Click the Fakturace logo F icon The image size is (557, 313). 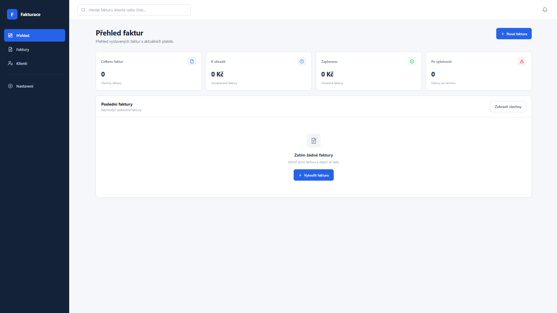12,14
